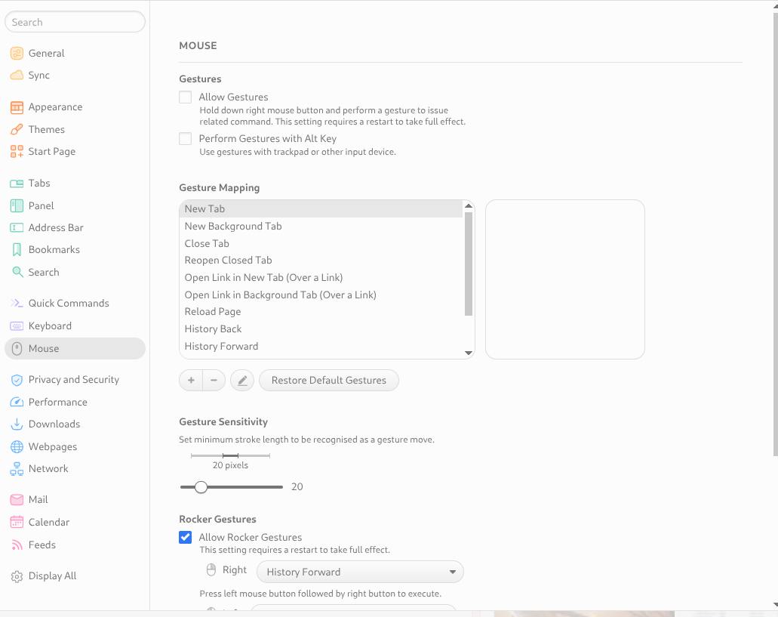Select History Back gesture mapping
Image resolution: width=778 pixels, height=617 pixels.
(x=321, y=329)
